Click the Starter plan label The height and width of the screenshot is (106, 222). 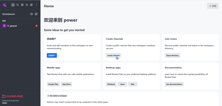point(5,103)
